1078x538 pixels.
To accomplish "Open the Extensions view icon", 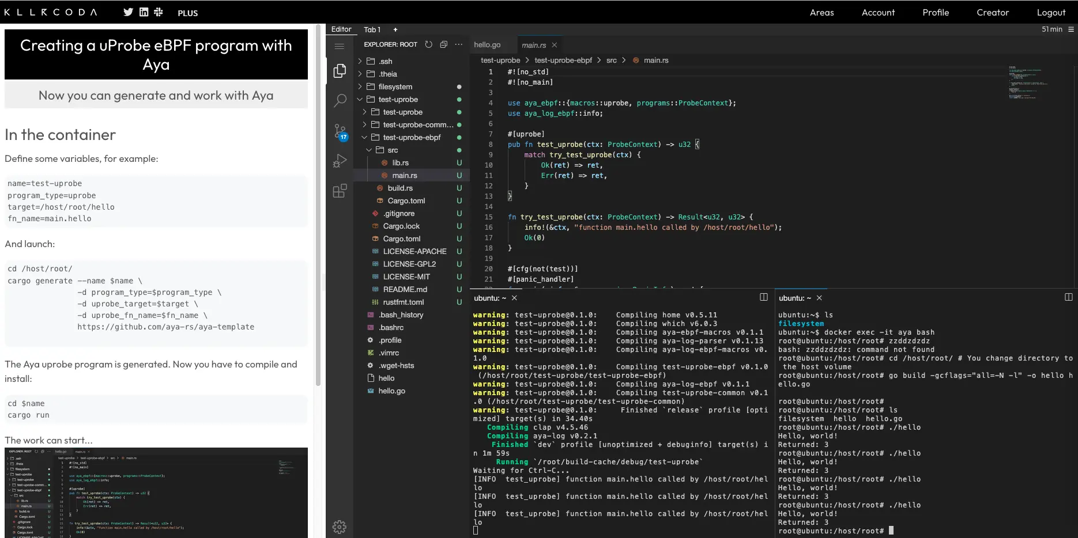I will tap(340, 191).
